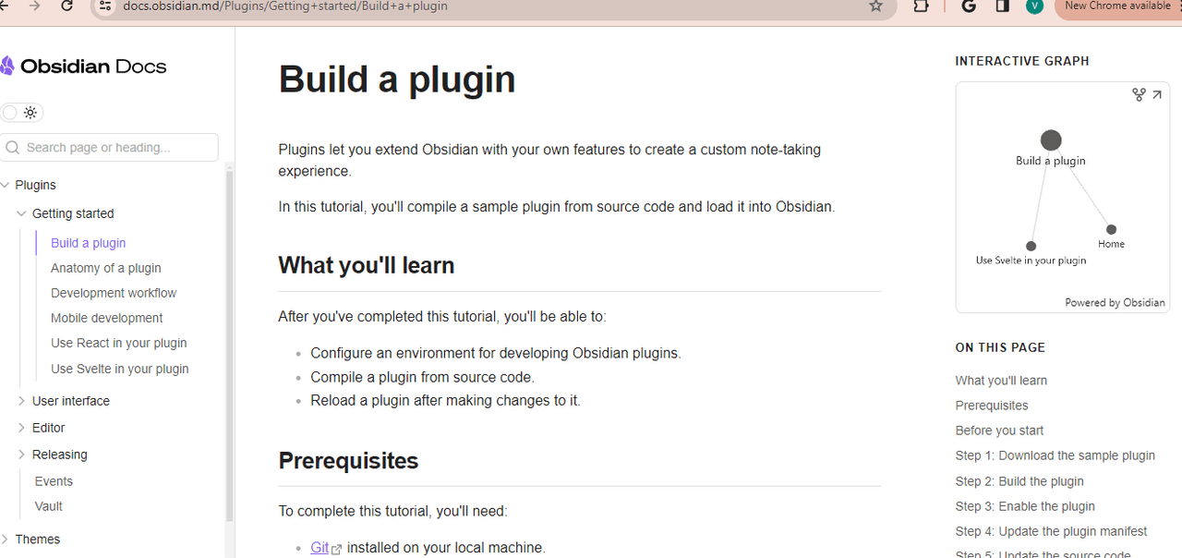The width and height of the screenshot is (1182, 558).
Task: Select Use Svelte in your plugin
Action: tap(120, 369)
